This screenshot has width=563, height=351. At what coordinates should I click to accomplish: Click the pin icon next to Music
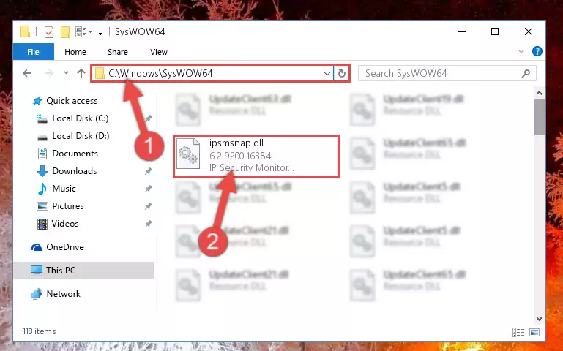[x=149, y=189]
